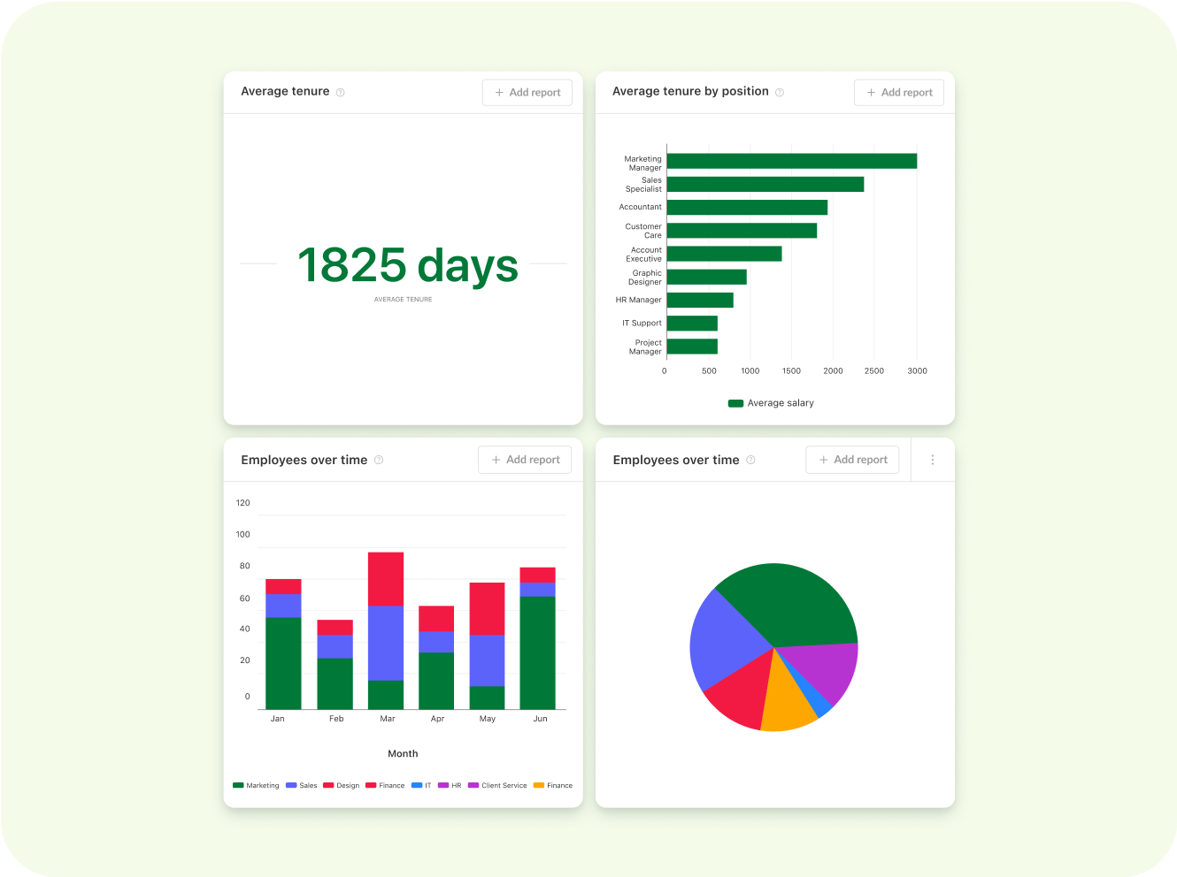Open help icon on the pie chart Employees over time card
The image size is (1177, 877).
[750, 460]
